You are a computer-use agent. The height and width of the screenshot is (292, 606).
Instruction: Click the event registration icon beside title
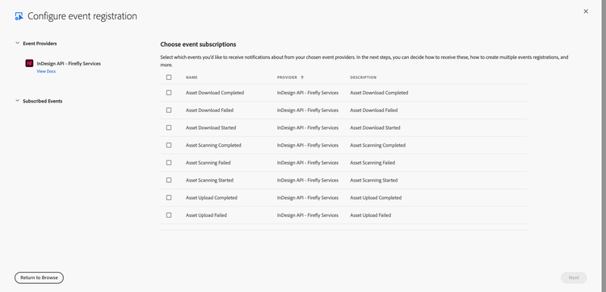pyautogui.click(x=19, y=16)
